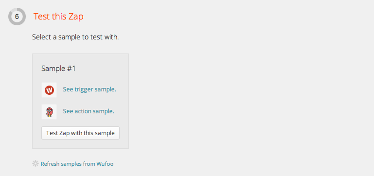374x176 pixels.
Task: Click the bird mascot action app icon
Action: 49,112
